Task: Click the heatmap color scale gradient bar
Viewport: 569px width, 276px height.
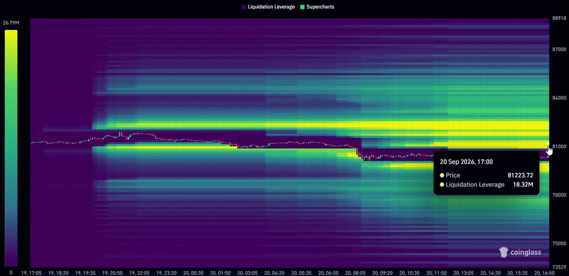Action: (11, 148)
